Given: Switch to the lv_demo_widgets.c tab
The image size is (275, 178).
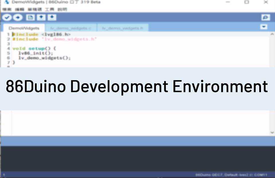Looking at the screenshot, I should (71, 28).
